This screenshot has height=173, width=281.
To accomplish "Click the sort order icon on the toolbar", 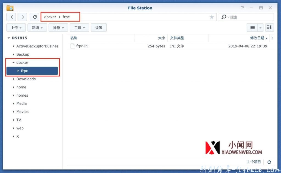I will point(269,27).
